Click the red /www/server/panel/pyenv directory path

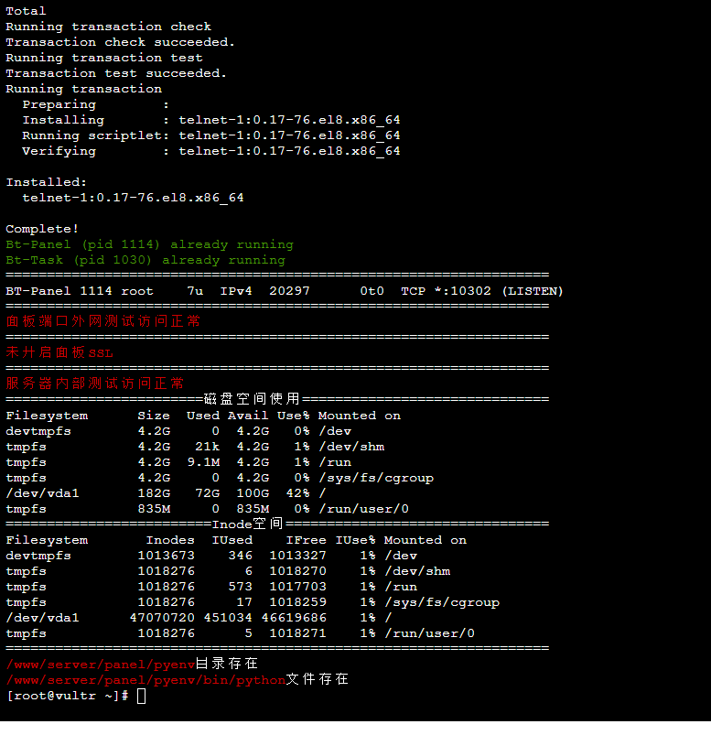(x=101, y=665)
